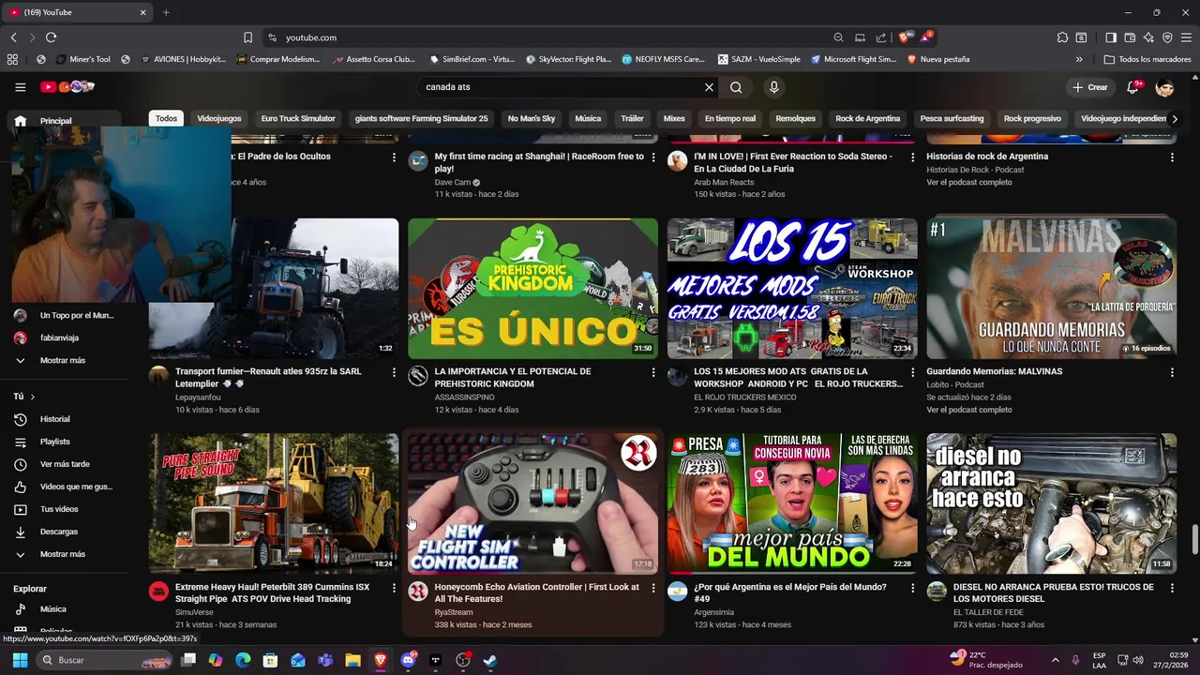This screenshot has height=675, width=1200.
Task: Click the YouTube logo
Action: (x=67, y=87)
